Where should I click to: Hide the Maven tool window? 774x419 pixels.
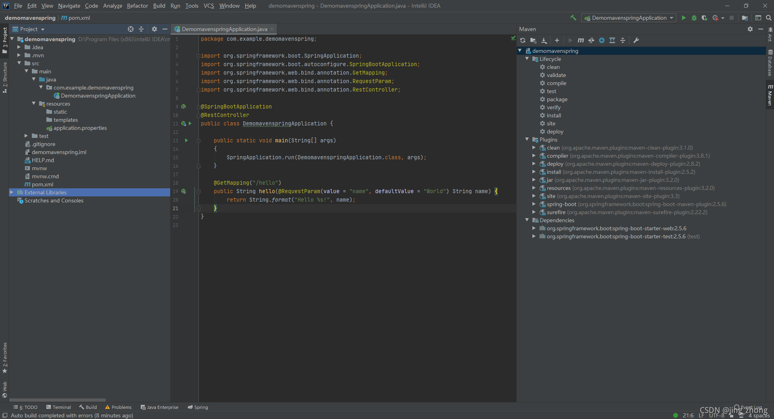coord(761,29)
